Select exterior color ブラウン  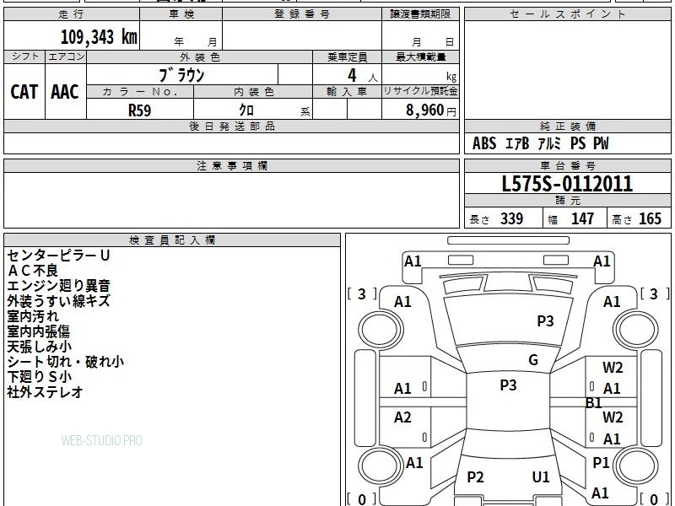coord(181,75)
